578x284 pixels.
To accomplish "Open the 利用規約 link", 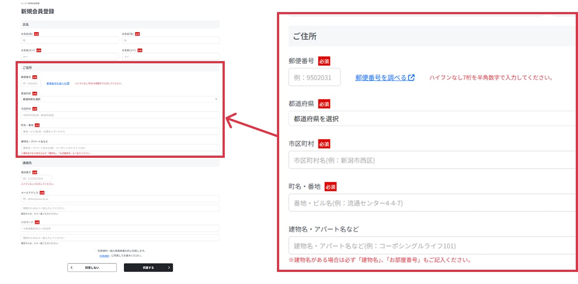I will 104,256.
